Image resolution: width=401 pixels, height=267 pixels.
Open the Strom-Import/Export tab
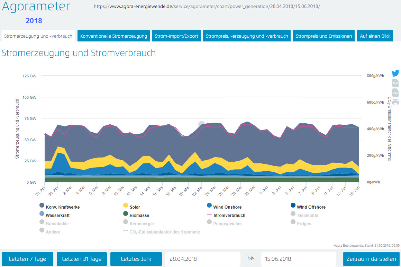click(176, 36)
